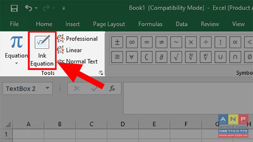Insert the for-all symbol

[132, 57]
